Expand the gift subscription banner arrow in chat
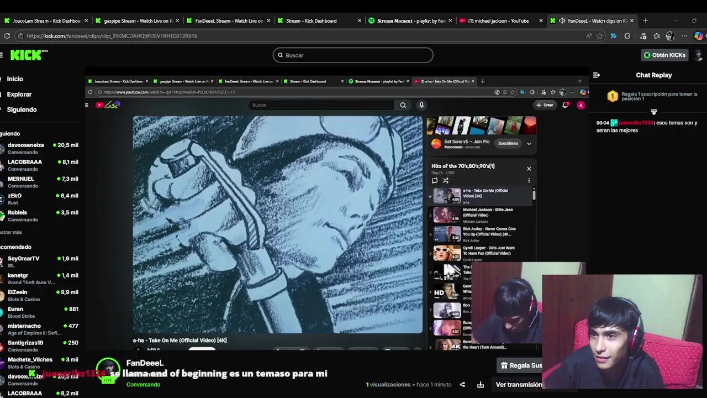The width and height of the screenshot is (707, 398). [x=653, y=112]
